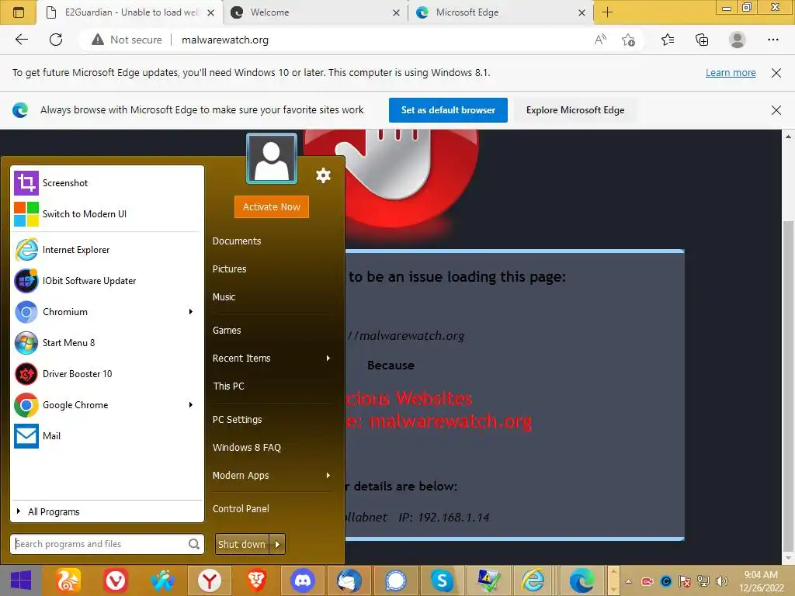Switch to the Welcome tab
Screen dimensions: 795x596
point(314,12)
